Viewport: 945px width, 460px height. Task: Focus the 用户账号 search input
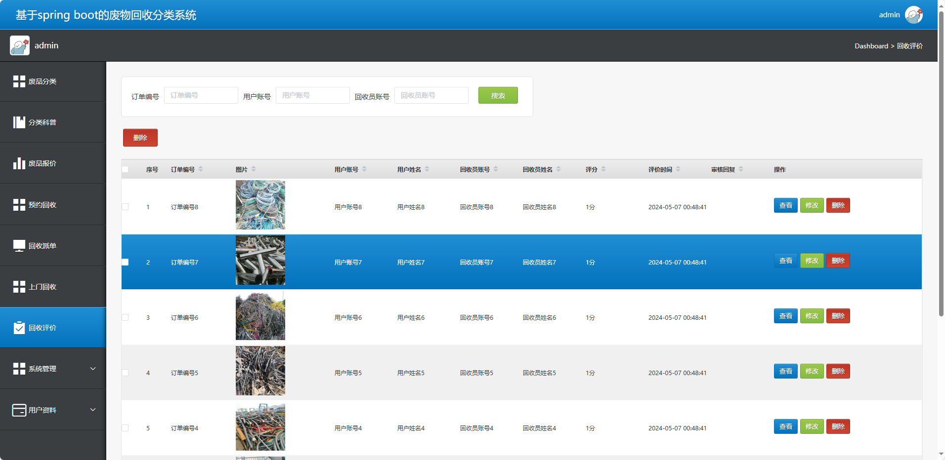coord(313,95)
